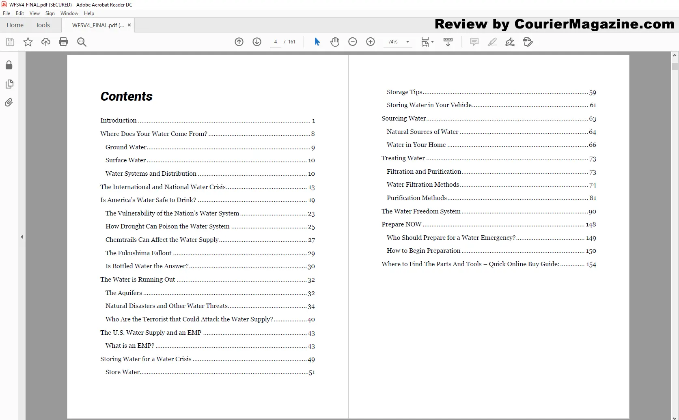This screenshot has width=679, height=420.
Task: Click the current page number field
Action: pos(276,42)
